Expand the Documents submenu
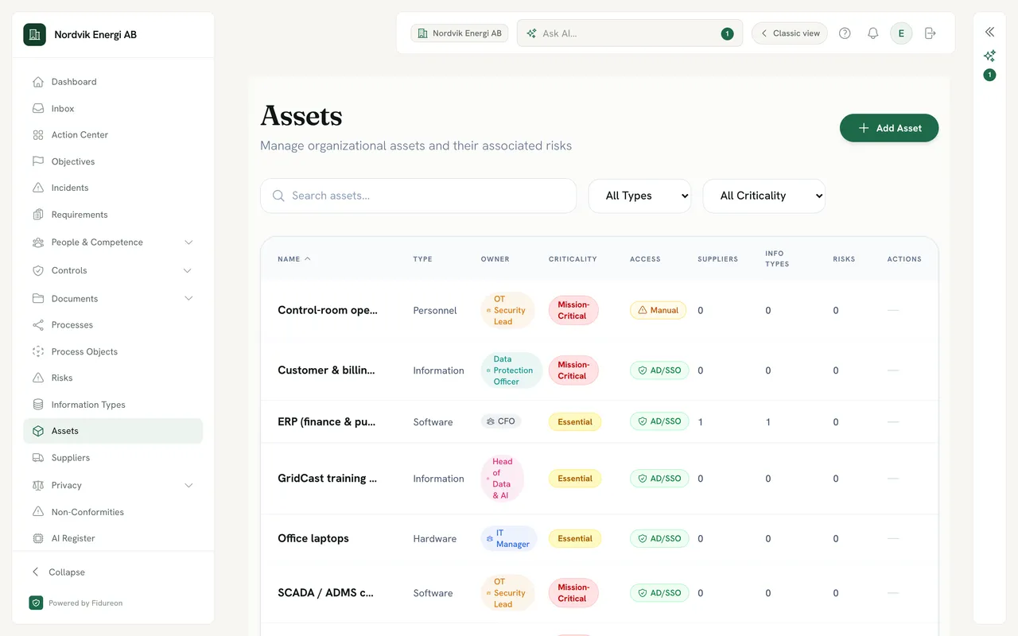1018x636 pixels. click(x=188, y=299)
